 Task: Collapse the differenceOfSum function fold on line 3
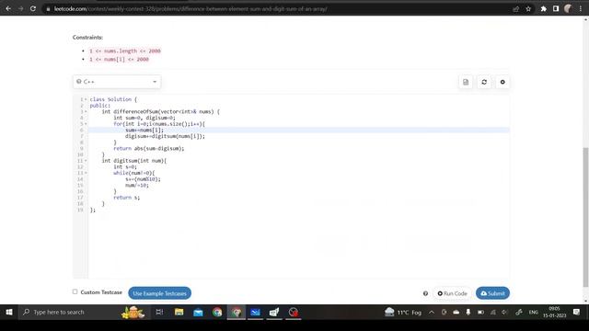[x=86, y=112]
